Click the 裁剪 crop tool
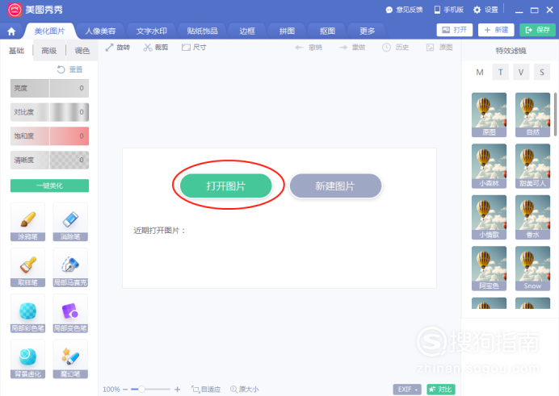This screenshot has height=396, width=559. (156, 48)
